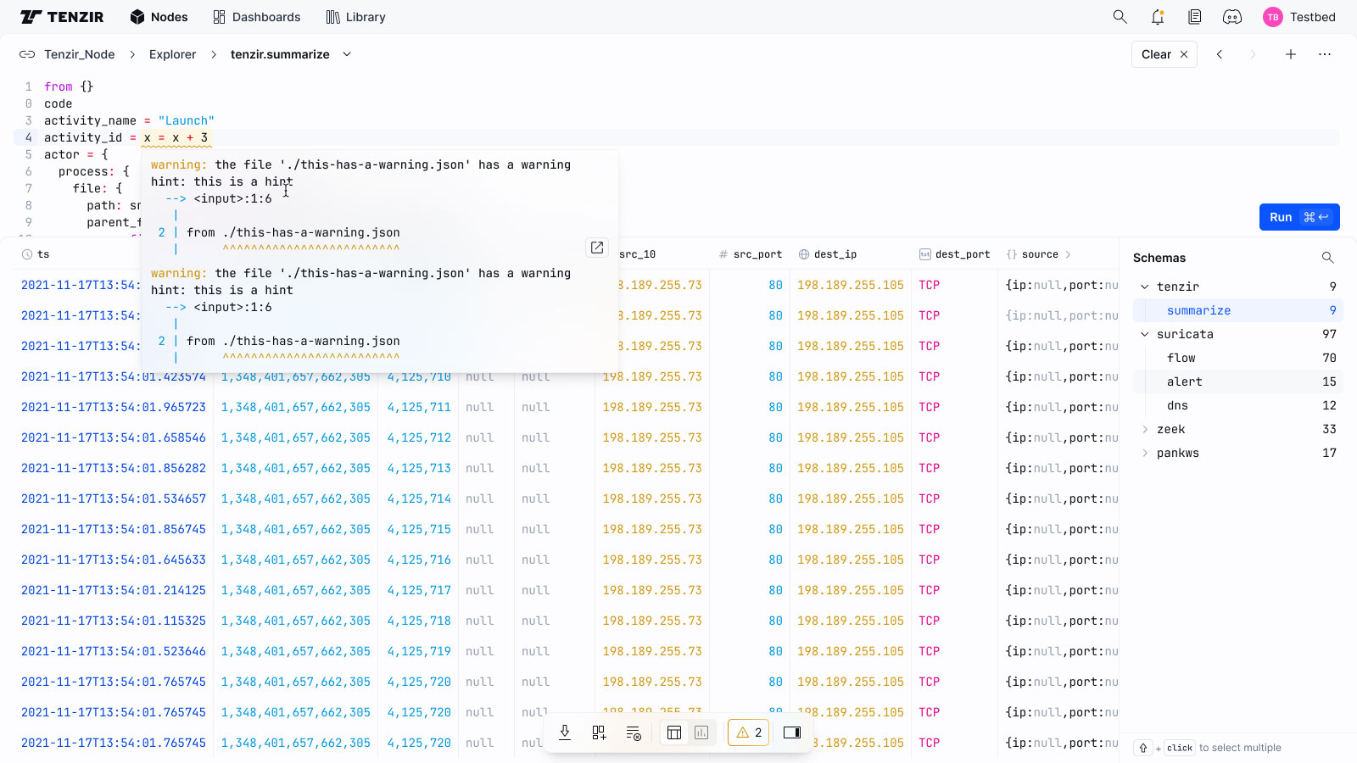Open the notifications bell
This screenshot has height=763, width=1357.
(1158, 17)
